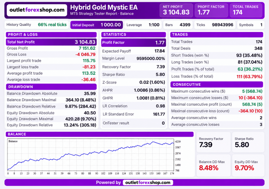Click Largest loss trade value '-81.23'
The height and width of the screenshot is (189, 269).
point(89,67)
